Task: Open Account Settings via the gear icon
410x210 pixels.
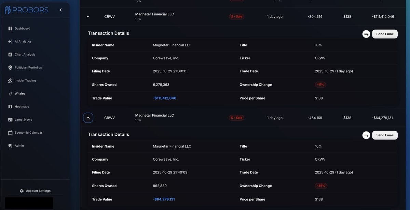Action: (22, 191)
